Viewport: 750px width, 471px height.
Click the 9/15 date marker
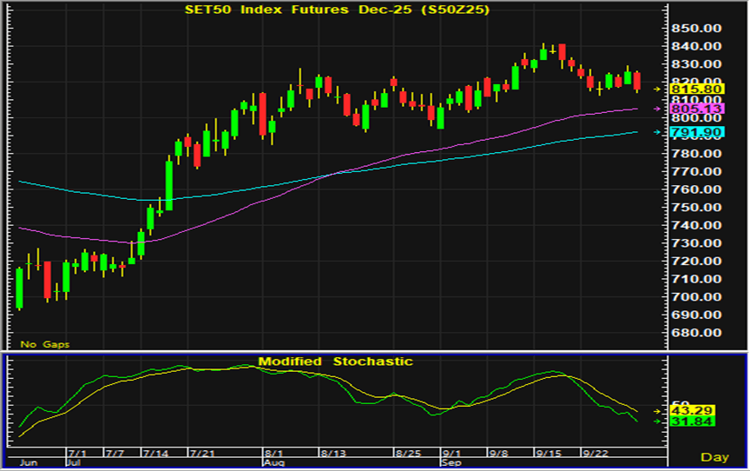pyautogui.click(x=547, y=454)
